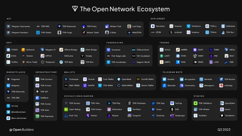Viewport: 242px width, 136px height.
Task: Click the Getgems marketplace icon
Action: 8,86
